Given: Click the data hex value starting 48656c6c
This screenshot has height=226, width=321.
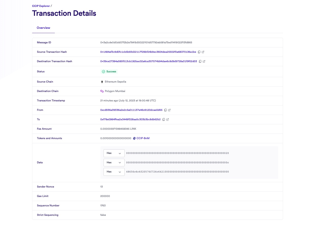Looking at the screenshot, I should click(x=177, y=172).
